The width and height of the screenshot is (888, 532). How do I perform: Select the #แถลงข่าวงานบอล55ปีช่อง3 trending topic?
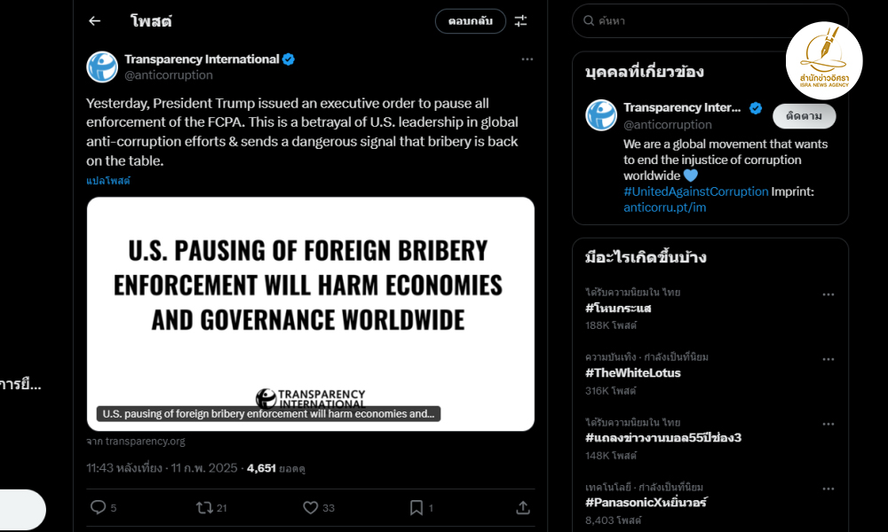point(663,438)
